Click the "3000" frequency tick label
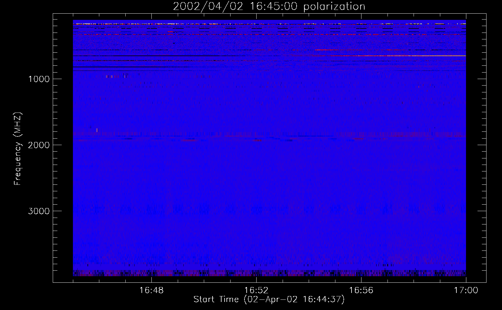 click(x=39, y=211)
